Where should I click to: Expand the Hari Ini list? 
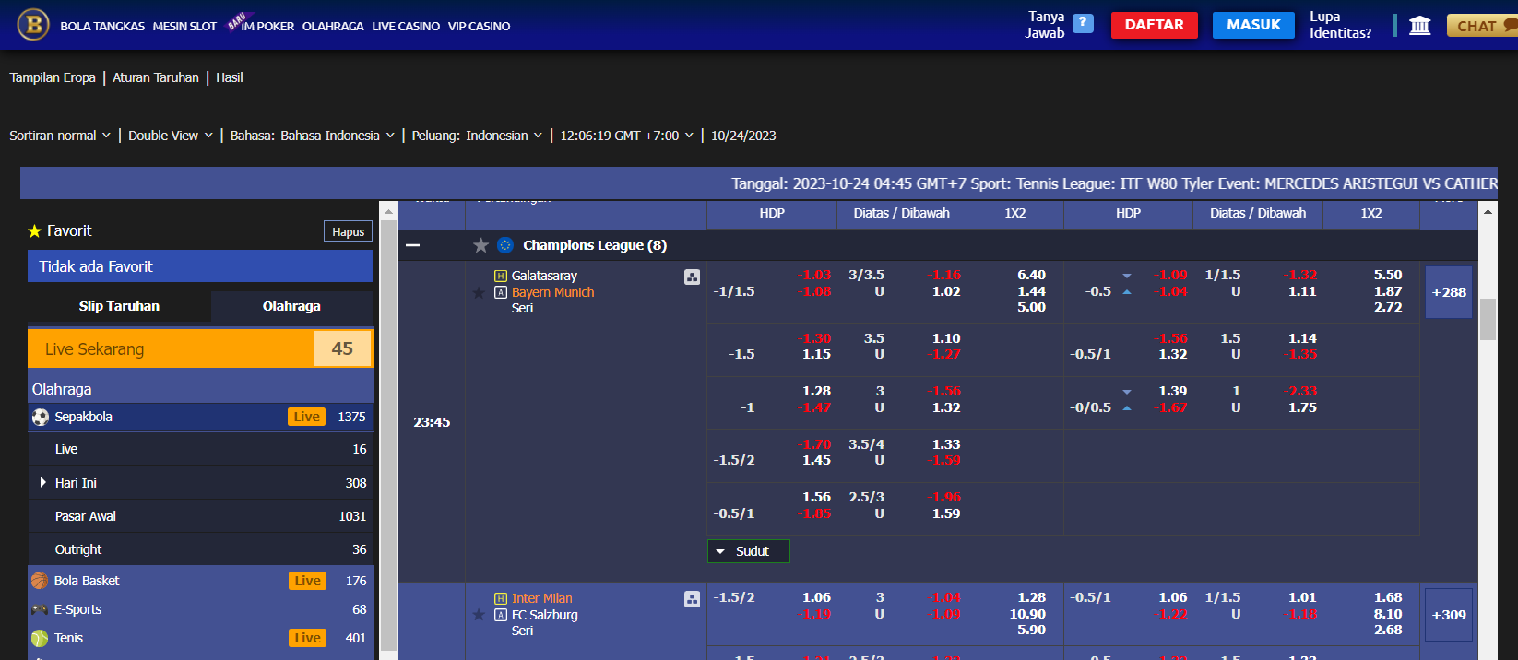click(x=42, y=482)
